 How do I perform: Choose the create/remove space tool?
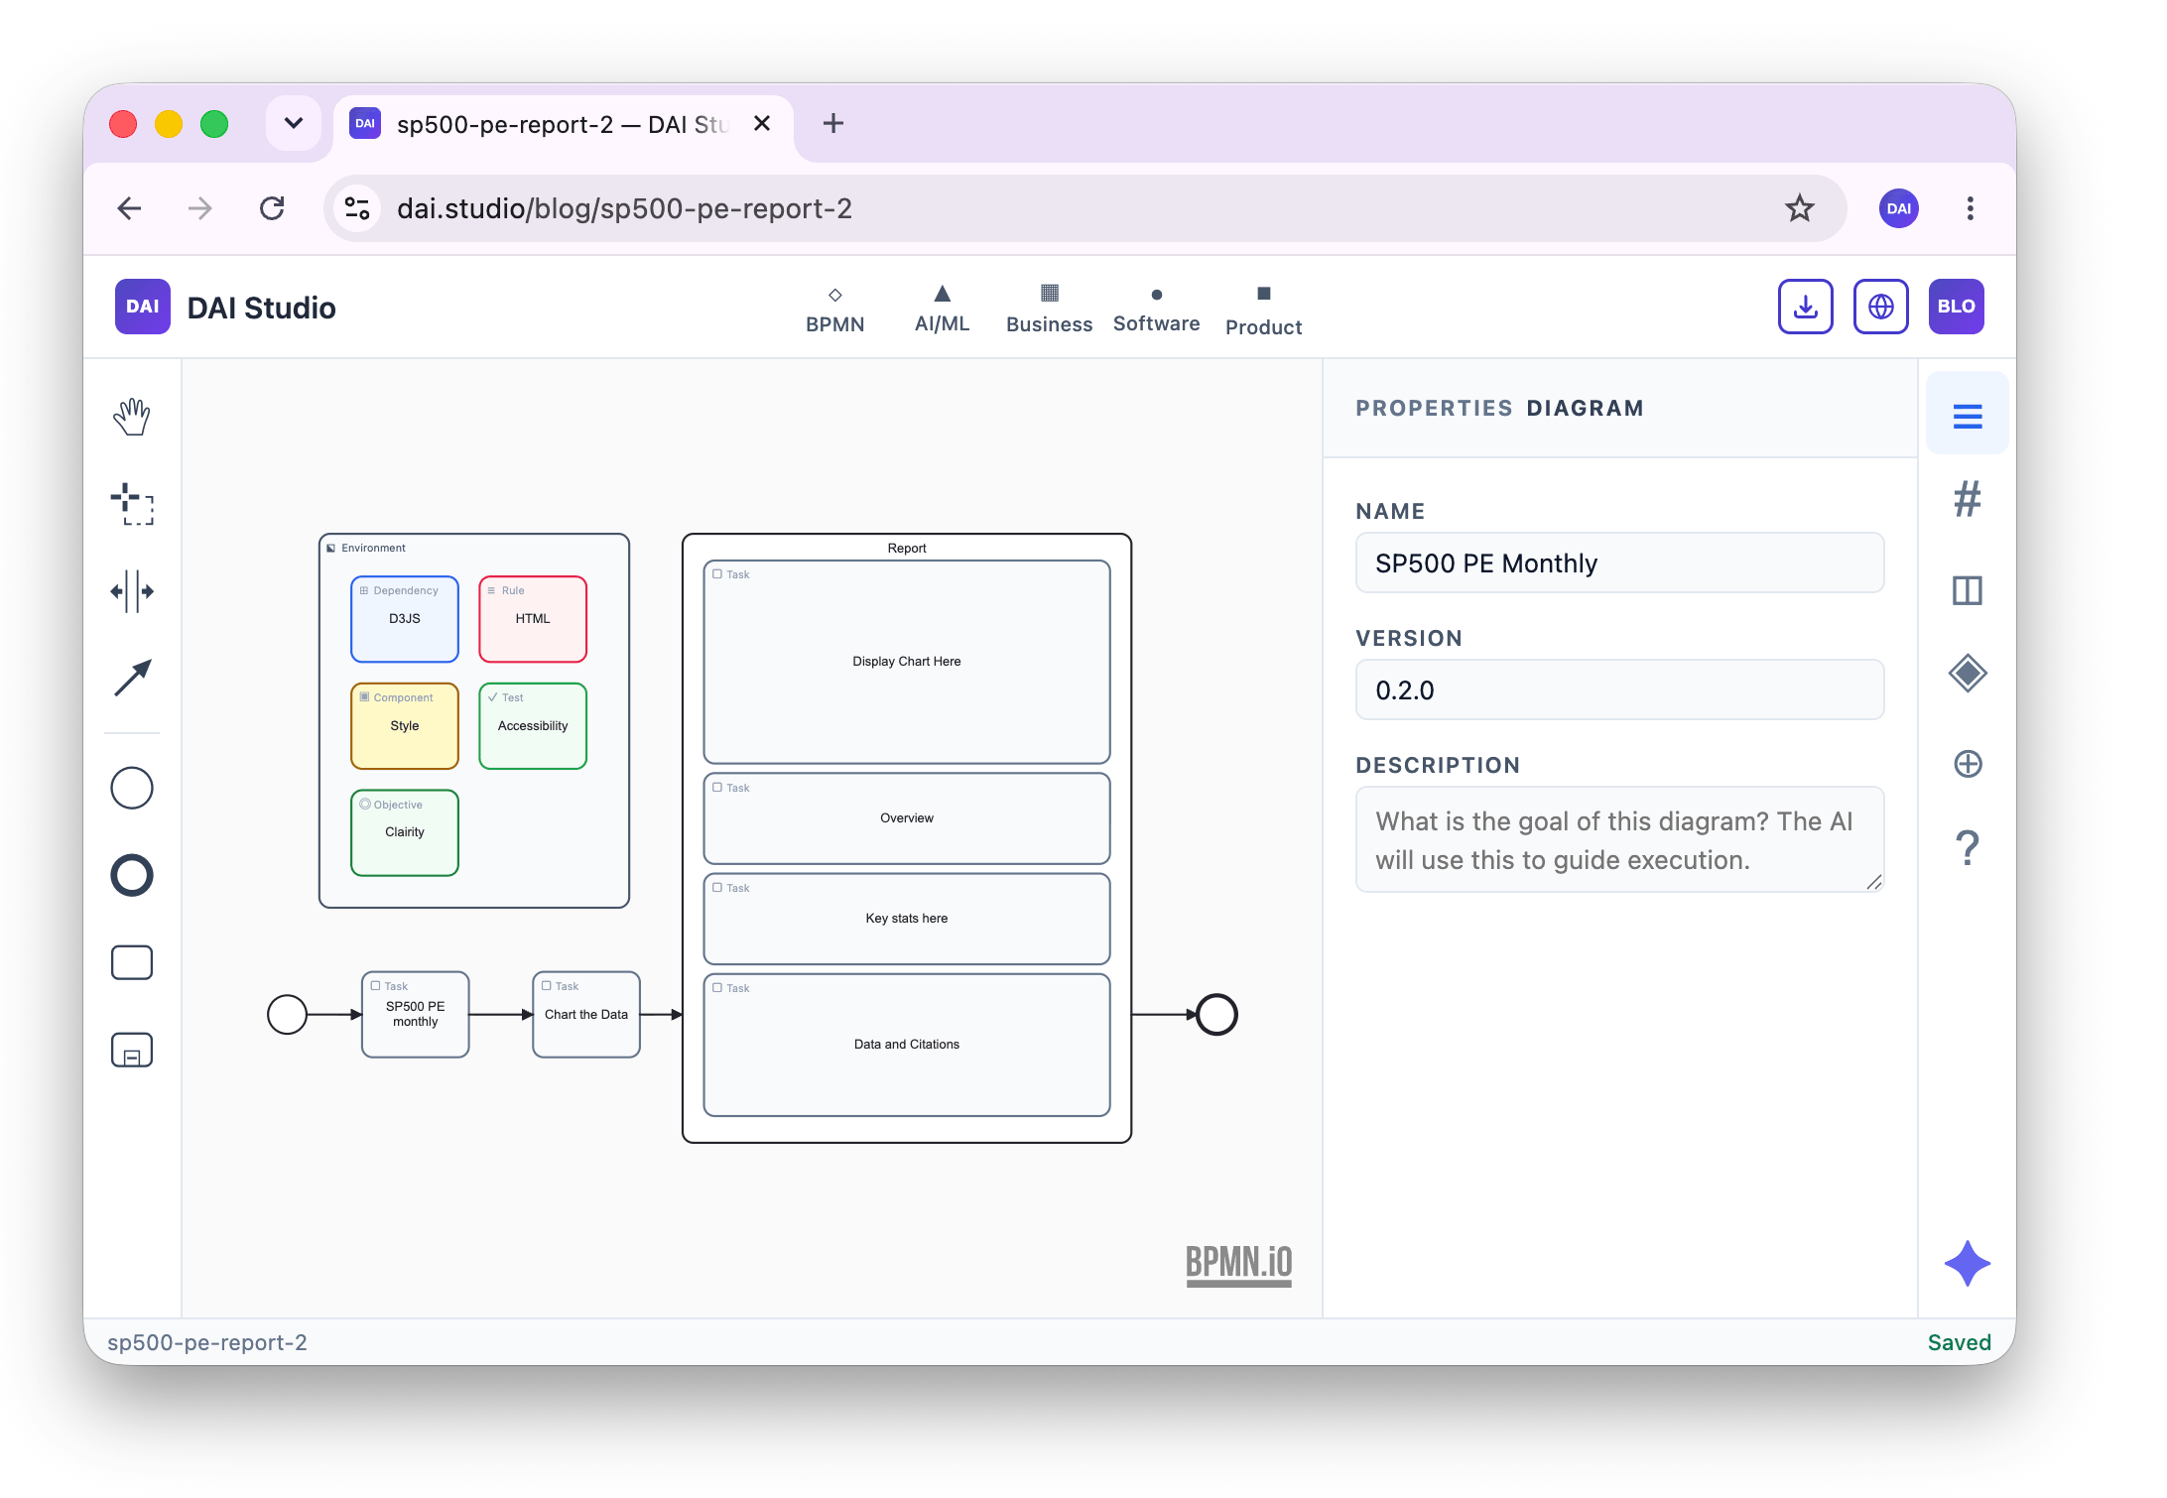coord(132,591)
